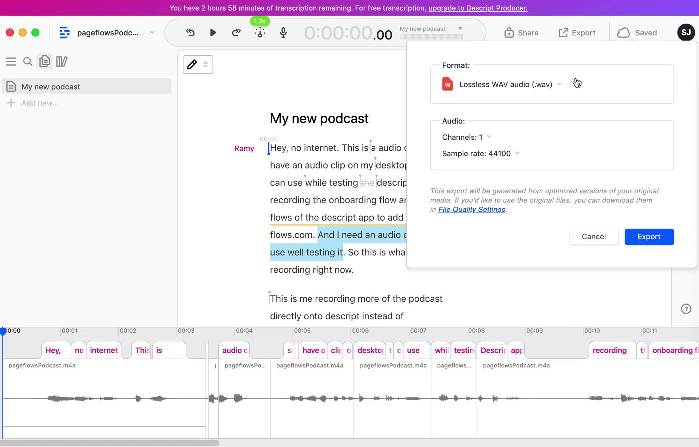Follow upgrade to Descript Producer link

coord(478,8)
